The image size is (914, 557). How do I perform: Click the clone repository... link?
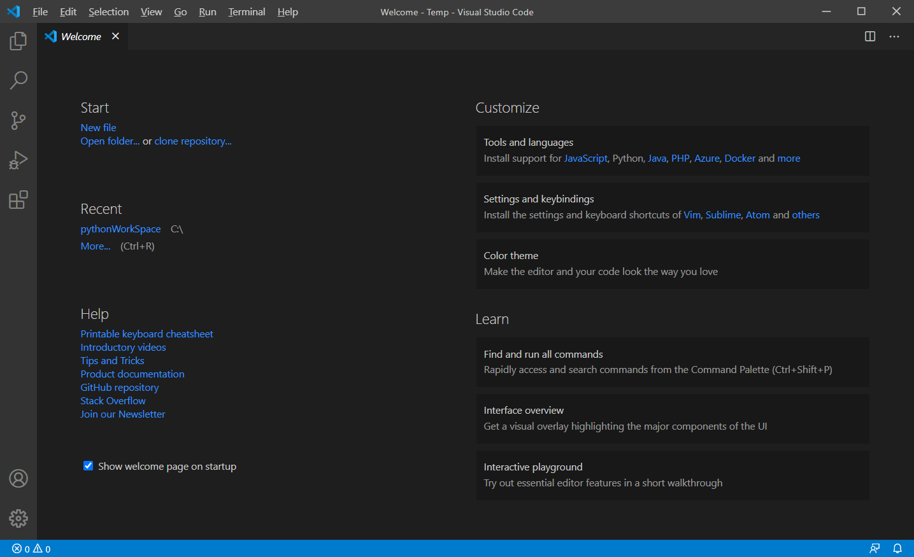pyautogui.click(x=193, y=141)
